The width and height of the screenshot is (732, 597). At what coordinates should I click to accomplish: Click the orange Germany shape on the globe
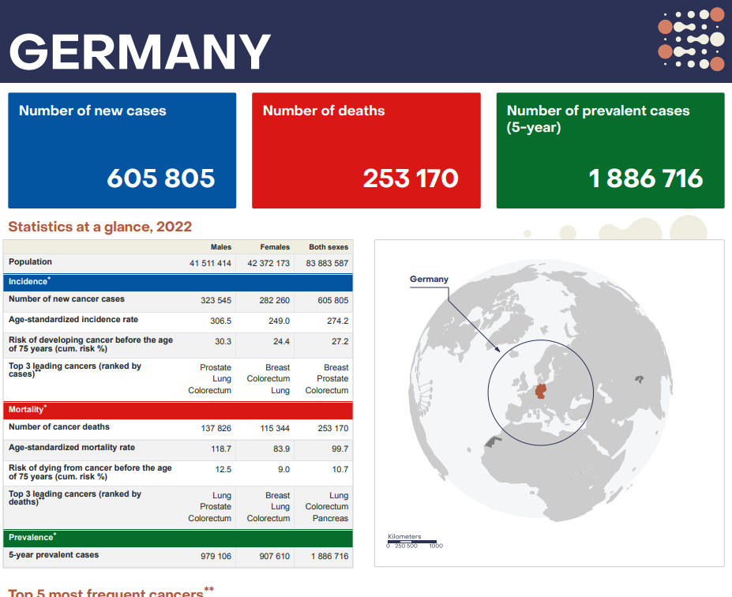[x=541, y=391]
